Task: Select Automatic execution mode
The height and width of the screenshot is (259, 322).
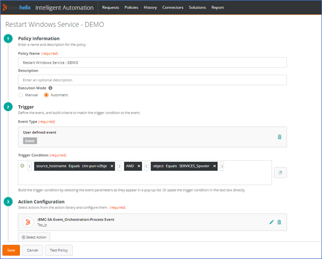Action: pyautogui.click(x=46, y=95)
